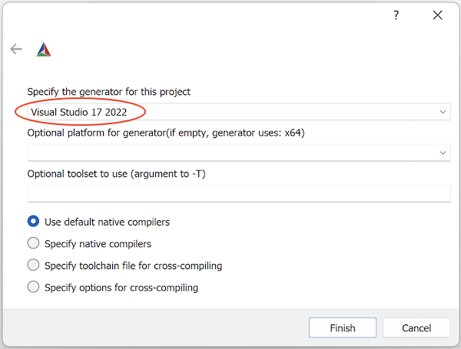Image resolution: width=461 pixels, height=349 pixels.
Task: Pick Specify options for cross-compiling
Action: pos(33,288)
